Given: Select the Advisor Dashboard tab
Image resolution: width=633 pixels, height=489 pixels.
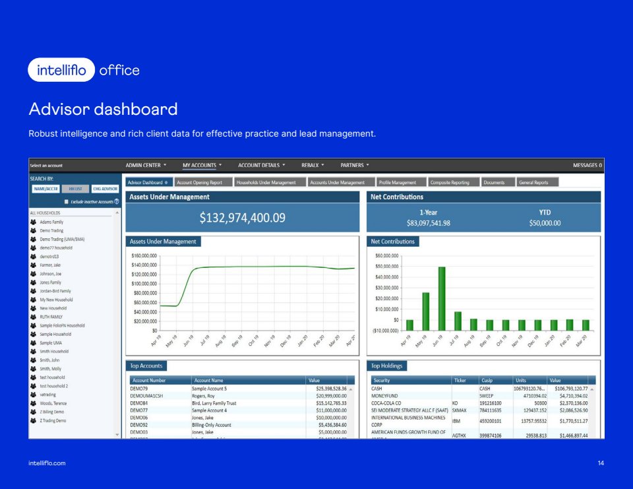Looking at the screenshot, I should tap(148, 182).
